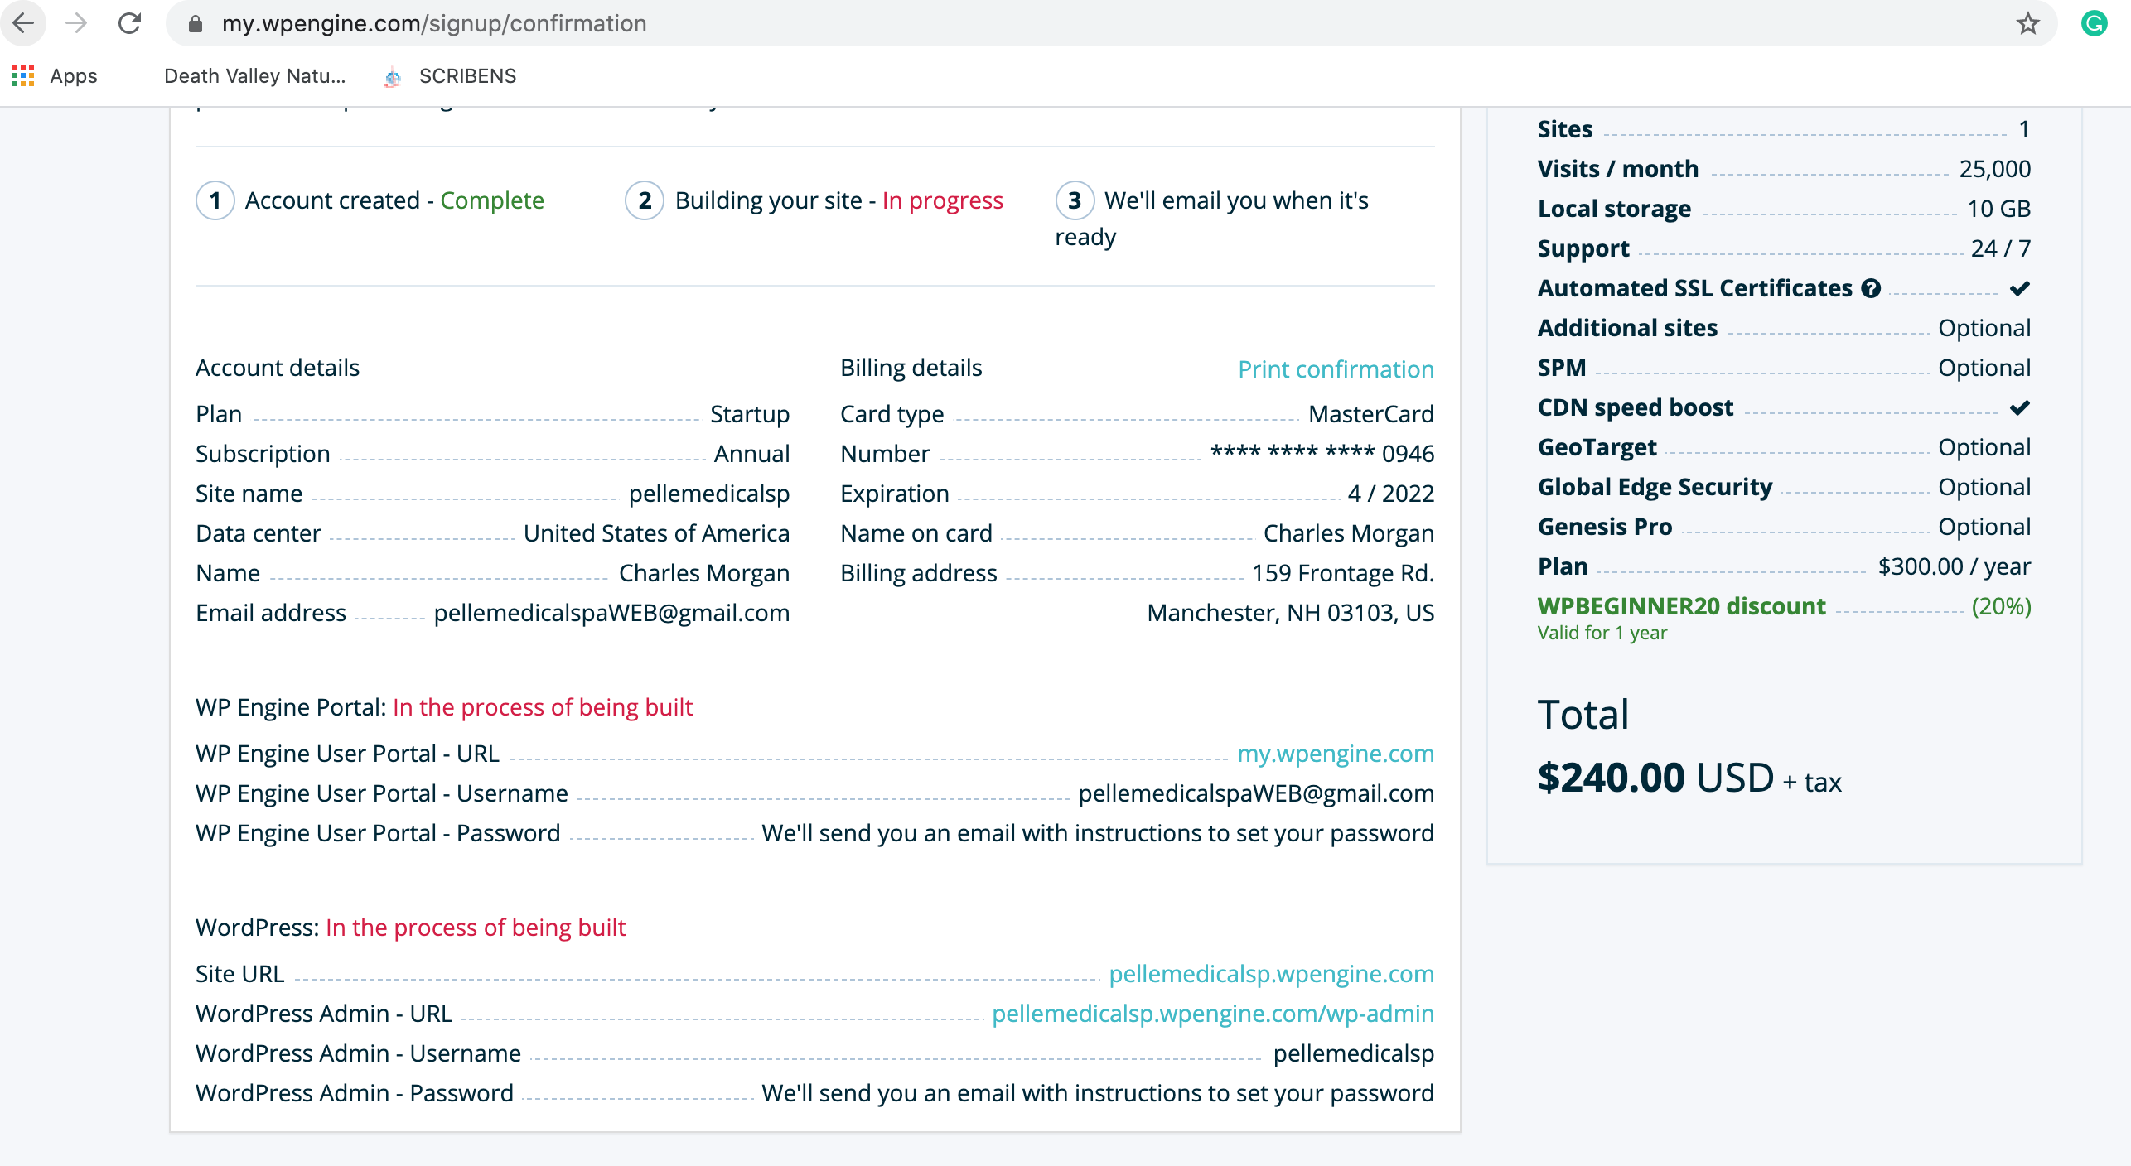The height and width of the screenshot is (1166, 2131).
Task: Open the my.wpengine.com portal link
Action: tap(1336, 754)
